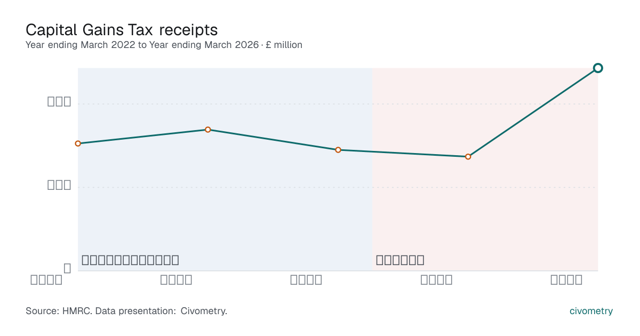Screen dimensions: 640x336
Task: Click the blue shaded region's caption label
Action: tap(130, 260)
